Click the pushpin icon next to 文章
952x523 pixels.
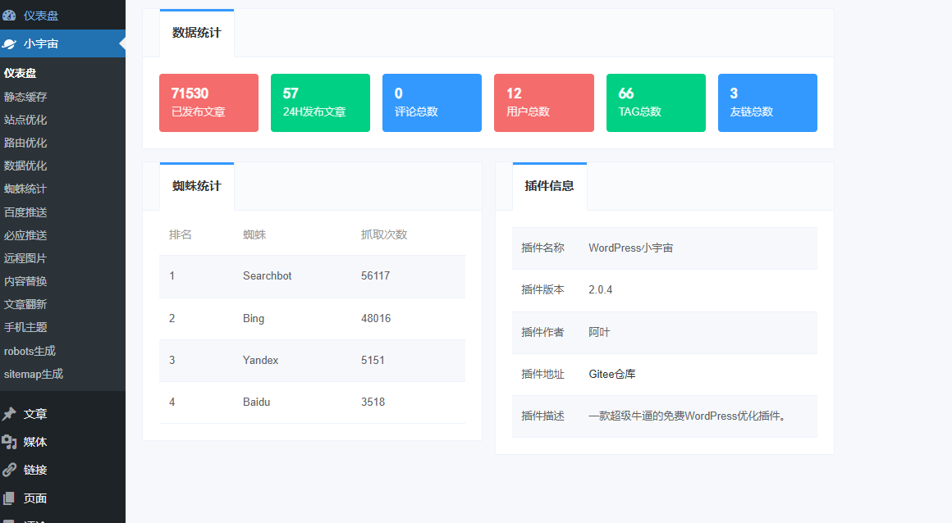(10, 414)
